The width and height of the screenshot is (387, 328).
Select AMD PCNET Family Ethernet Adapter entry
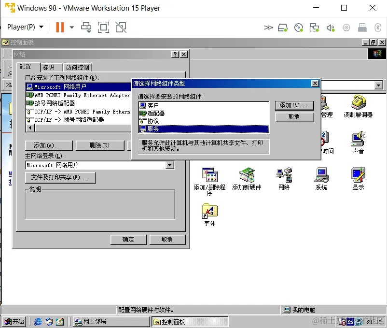click(x=78, y=95)
